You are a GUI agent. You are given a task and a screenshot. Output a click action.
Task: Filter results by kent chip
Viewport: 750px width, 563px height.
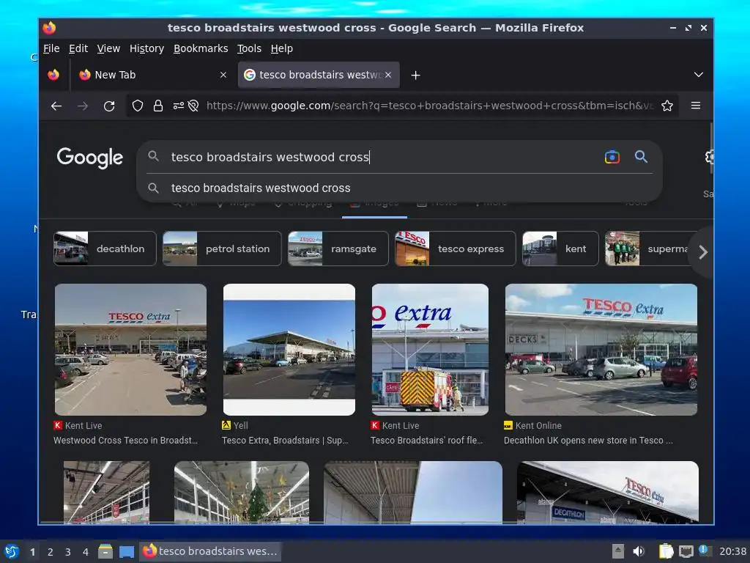coord(560,249)
